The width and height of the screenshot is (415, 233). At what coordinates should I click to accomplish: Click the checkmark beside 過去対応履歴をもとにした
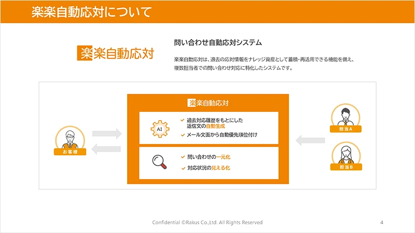(x=183, y=120)
